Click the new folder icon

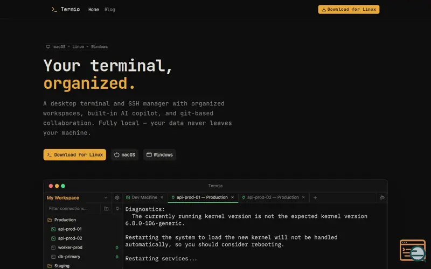click(x=106, y=209)
